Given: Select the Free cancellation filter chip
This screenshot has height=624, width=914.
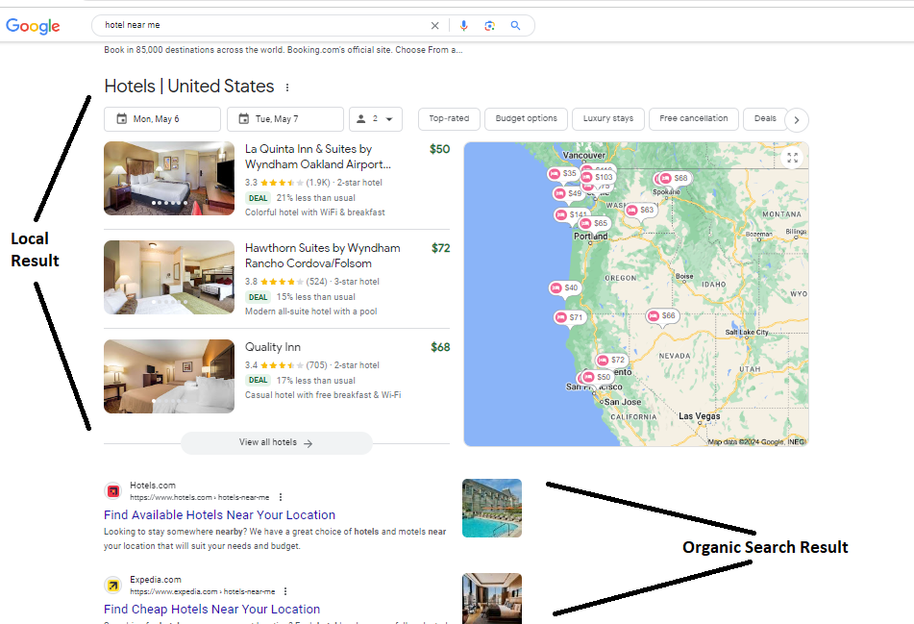Looking at the screenshot, I should 694,118.
